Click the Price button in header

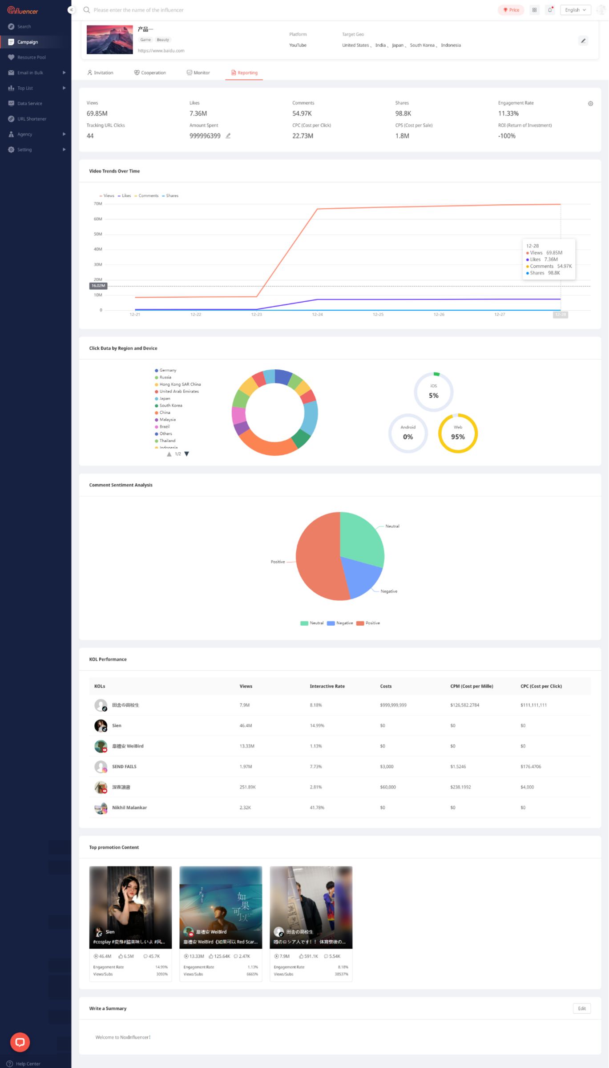511,10
